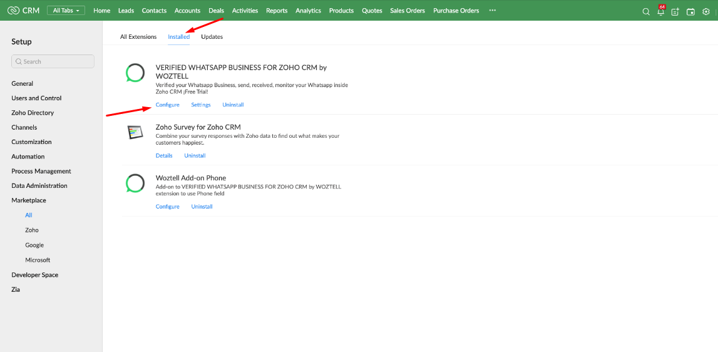Open the All Tabs dropdown

click(x=66, y=11)
